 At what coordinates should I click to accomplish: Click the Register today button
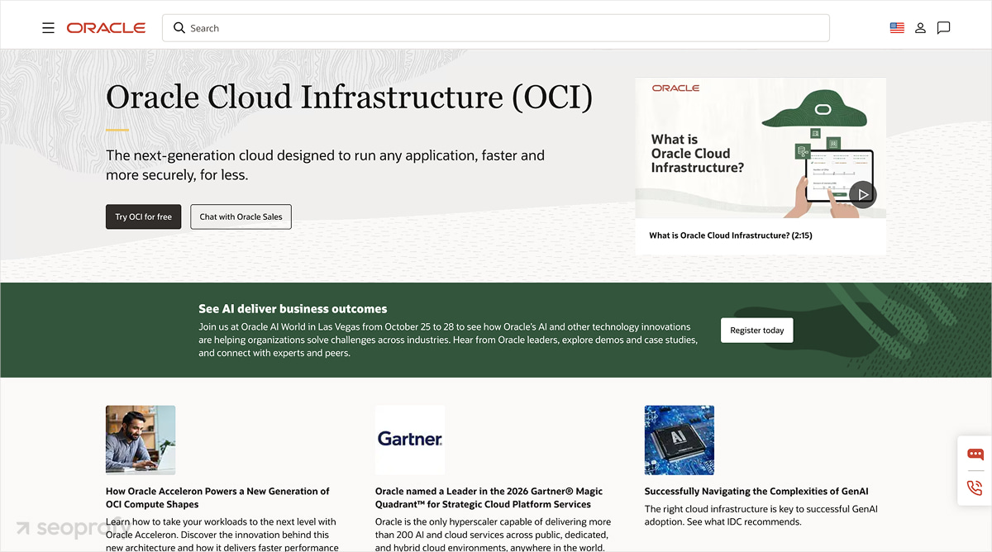[757, 331]
